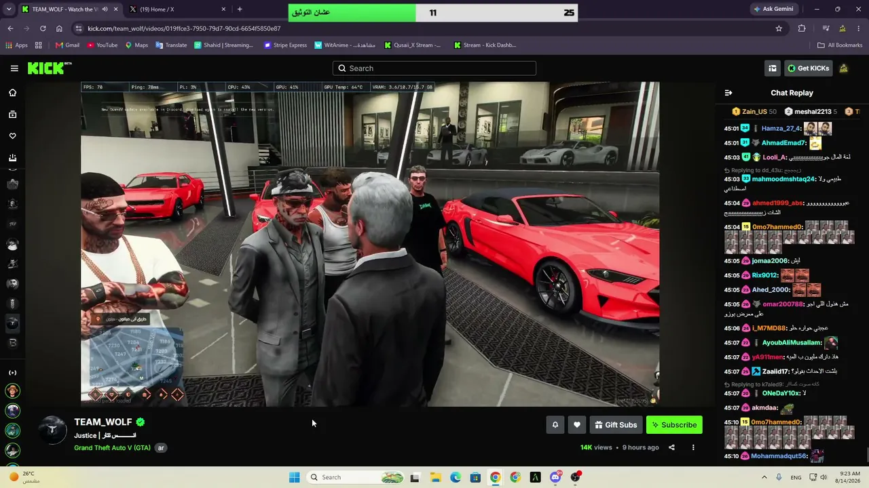Open Microsoft Edge from the taskbar

coord(456,477)
